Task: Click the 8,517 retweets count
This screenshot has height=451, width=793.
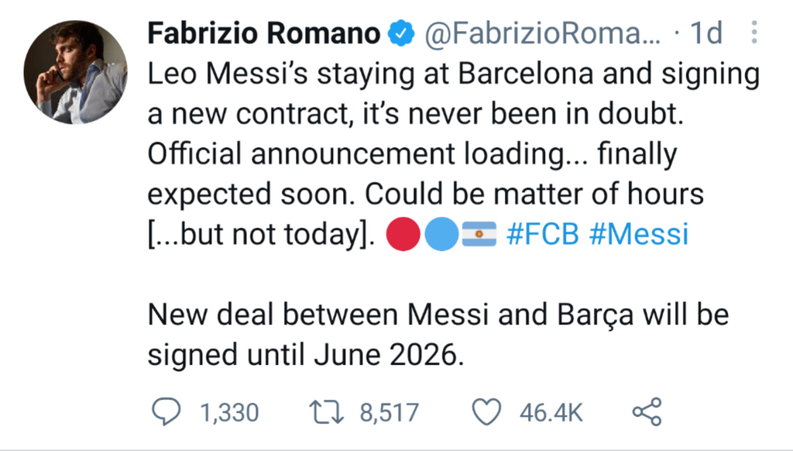Action: 390,412
